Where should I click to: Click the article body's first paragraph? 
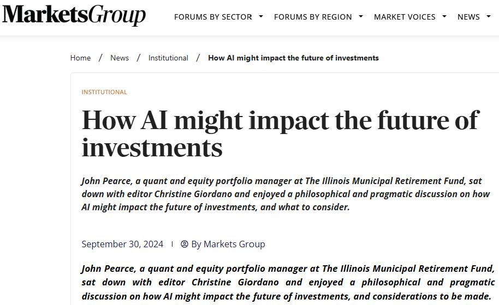(x=288, y=282)
